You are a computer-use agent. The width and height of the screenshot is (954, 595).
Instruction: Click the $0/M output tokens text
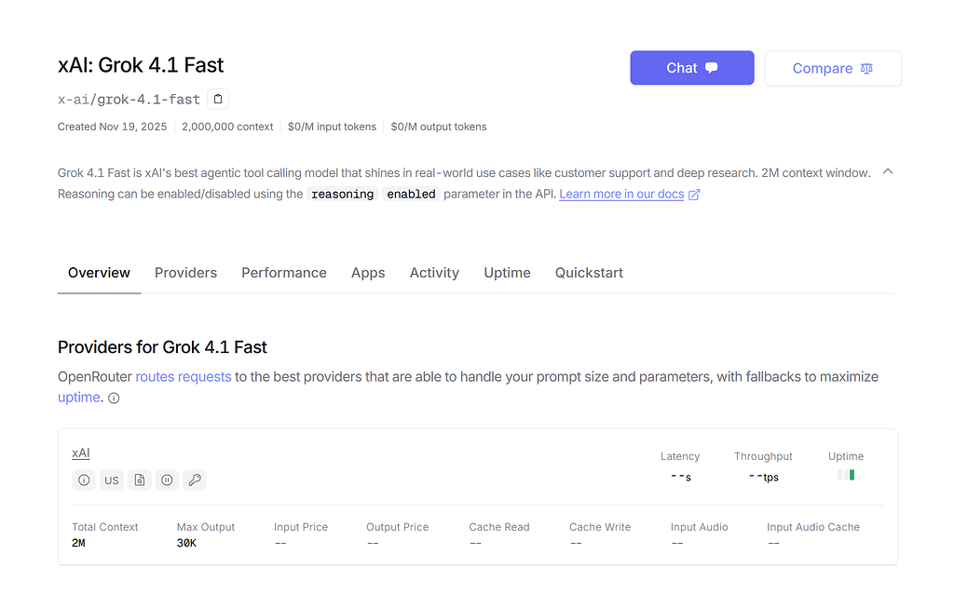tap(438, 127)
